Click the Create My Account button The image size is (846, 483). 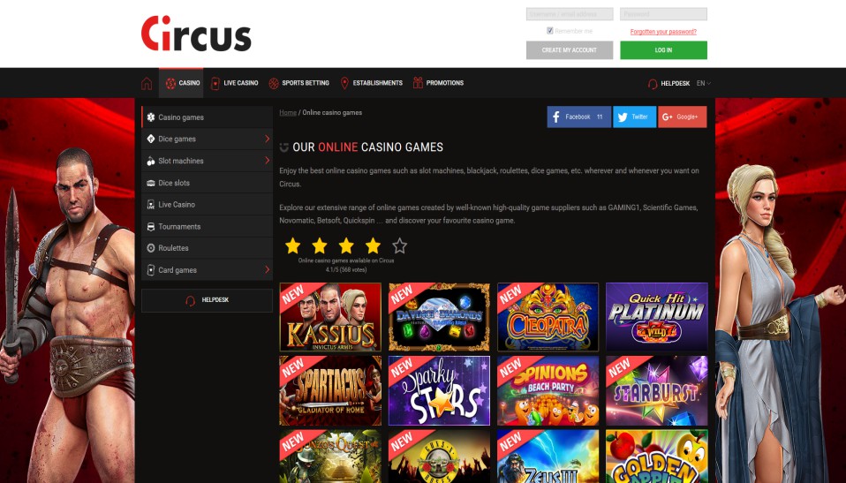pos(570,50)
